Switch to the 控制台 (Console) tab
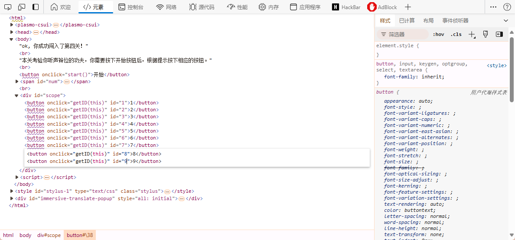 point(130,7)
